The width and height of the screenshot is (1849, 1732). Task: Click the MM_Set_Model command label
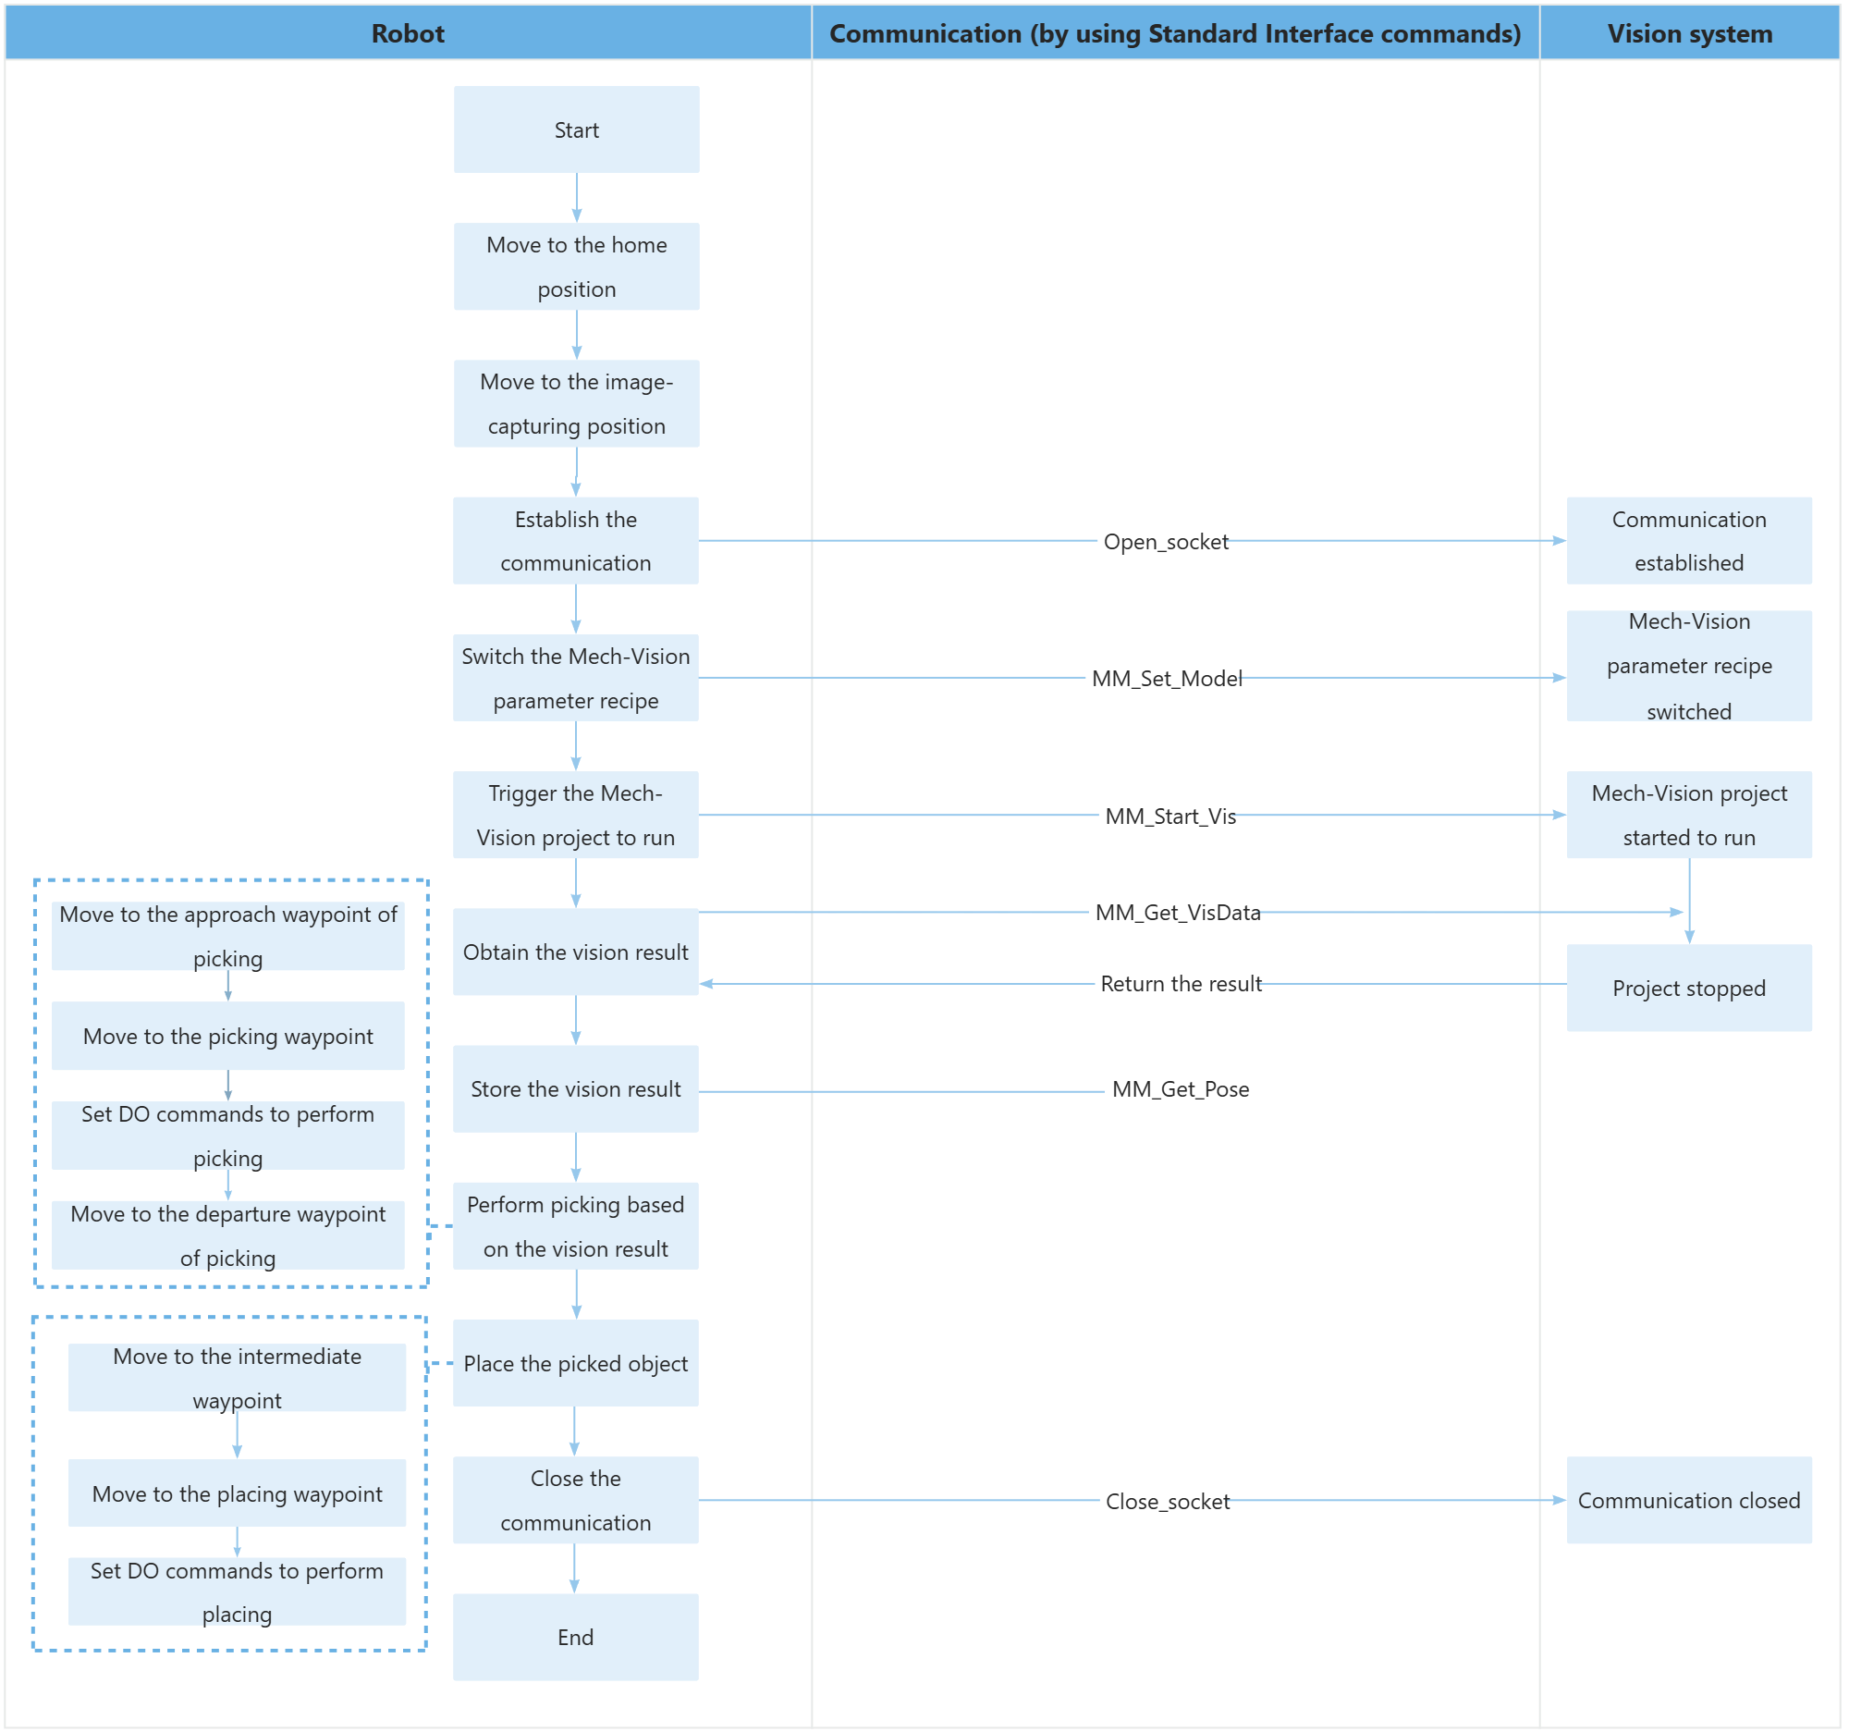(x=1167, y=678)
